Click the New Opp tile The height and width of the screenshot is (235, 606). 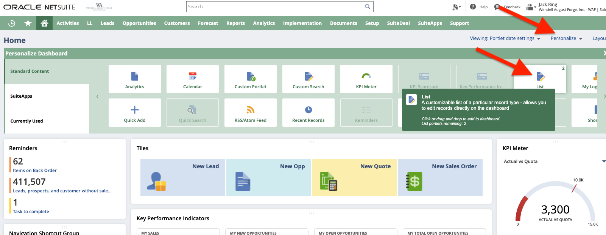(x=268, y=177)
